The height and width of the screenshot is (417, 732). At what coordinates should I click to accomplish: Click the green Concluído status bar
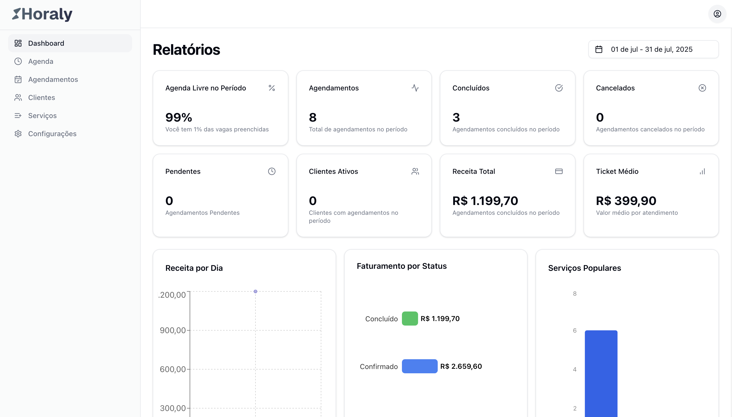pyautogui.click(x=409, y=319)
